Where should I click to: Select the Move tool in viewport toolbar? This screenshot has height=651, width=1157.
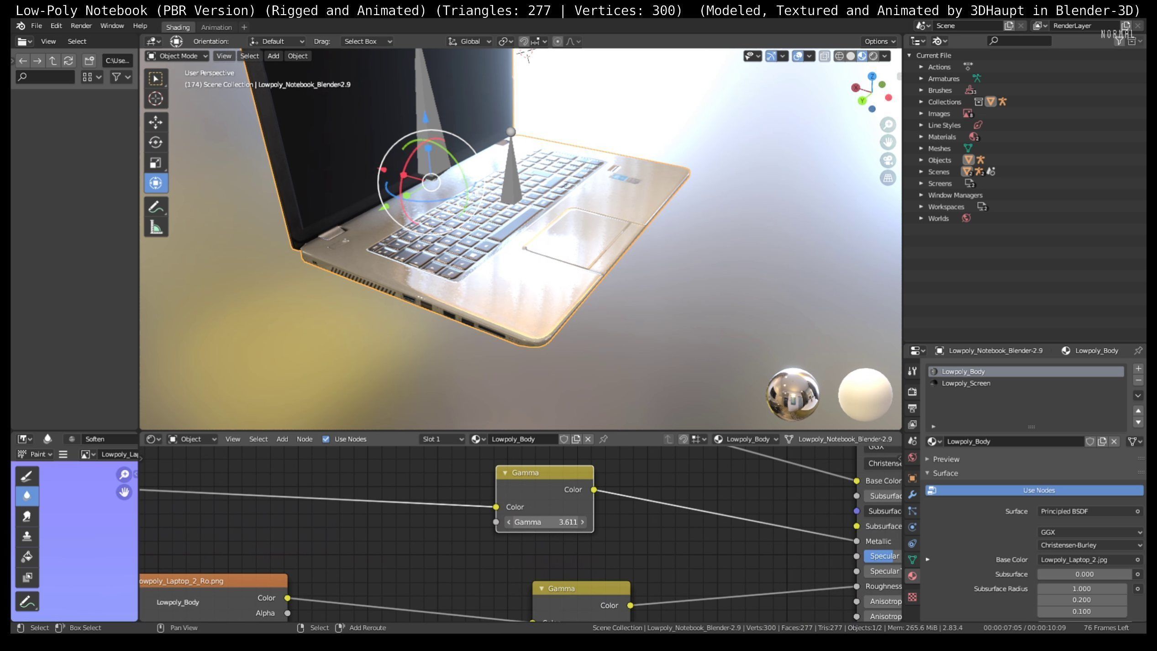(156, 122)
